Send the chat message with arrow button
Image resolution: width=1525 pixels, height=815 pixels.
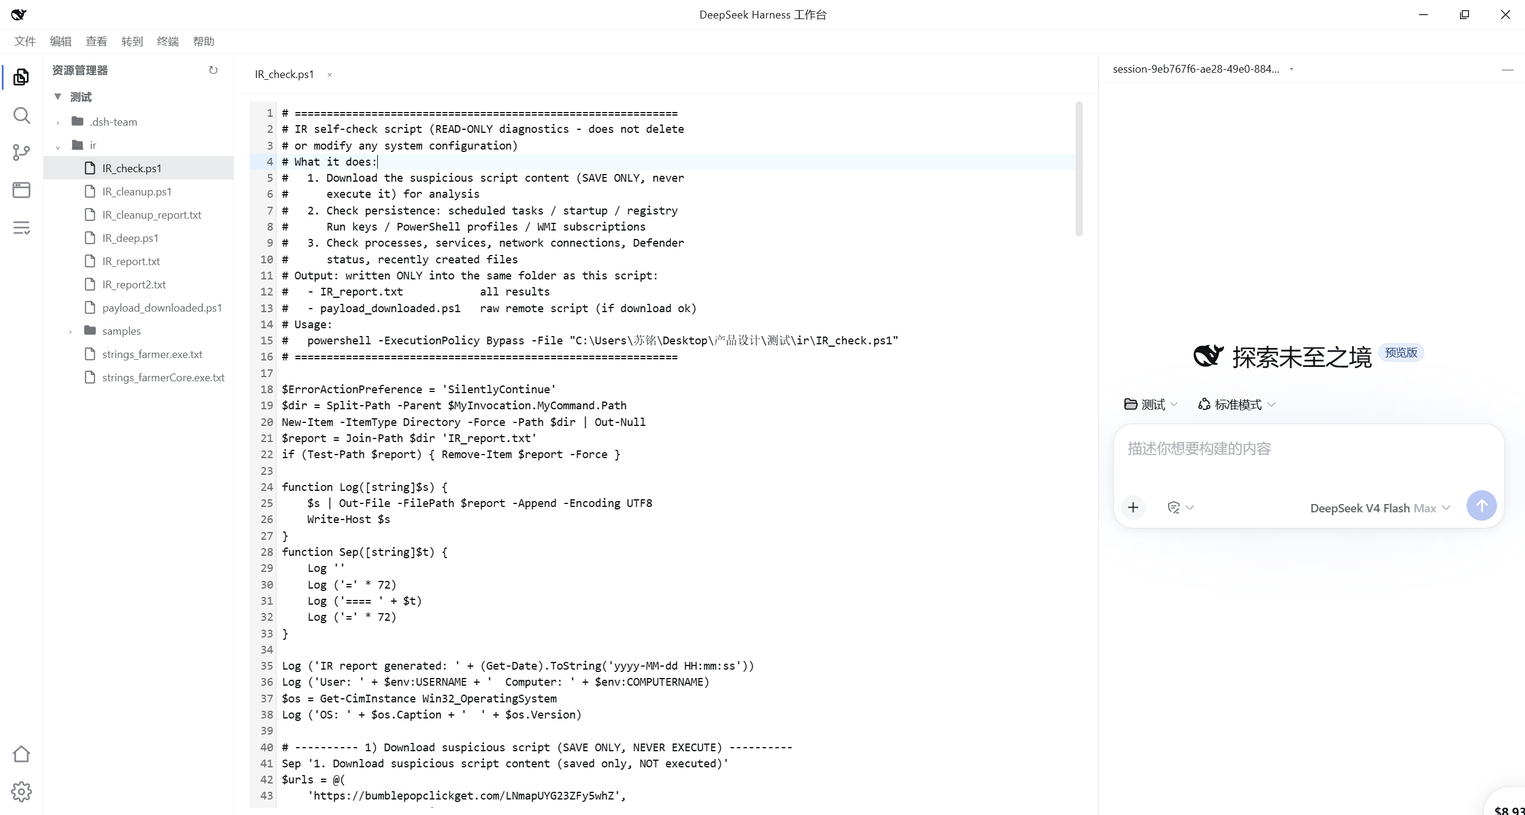pos(1481,506)
